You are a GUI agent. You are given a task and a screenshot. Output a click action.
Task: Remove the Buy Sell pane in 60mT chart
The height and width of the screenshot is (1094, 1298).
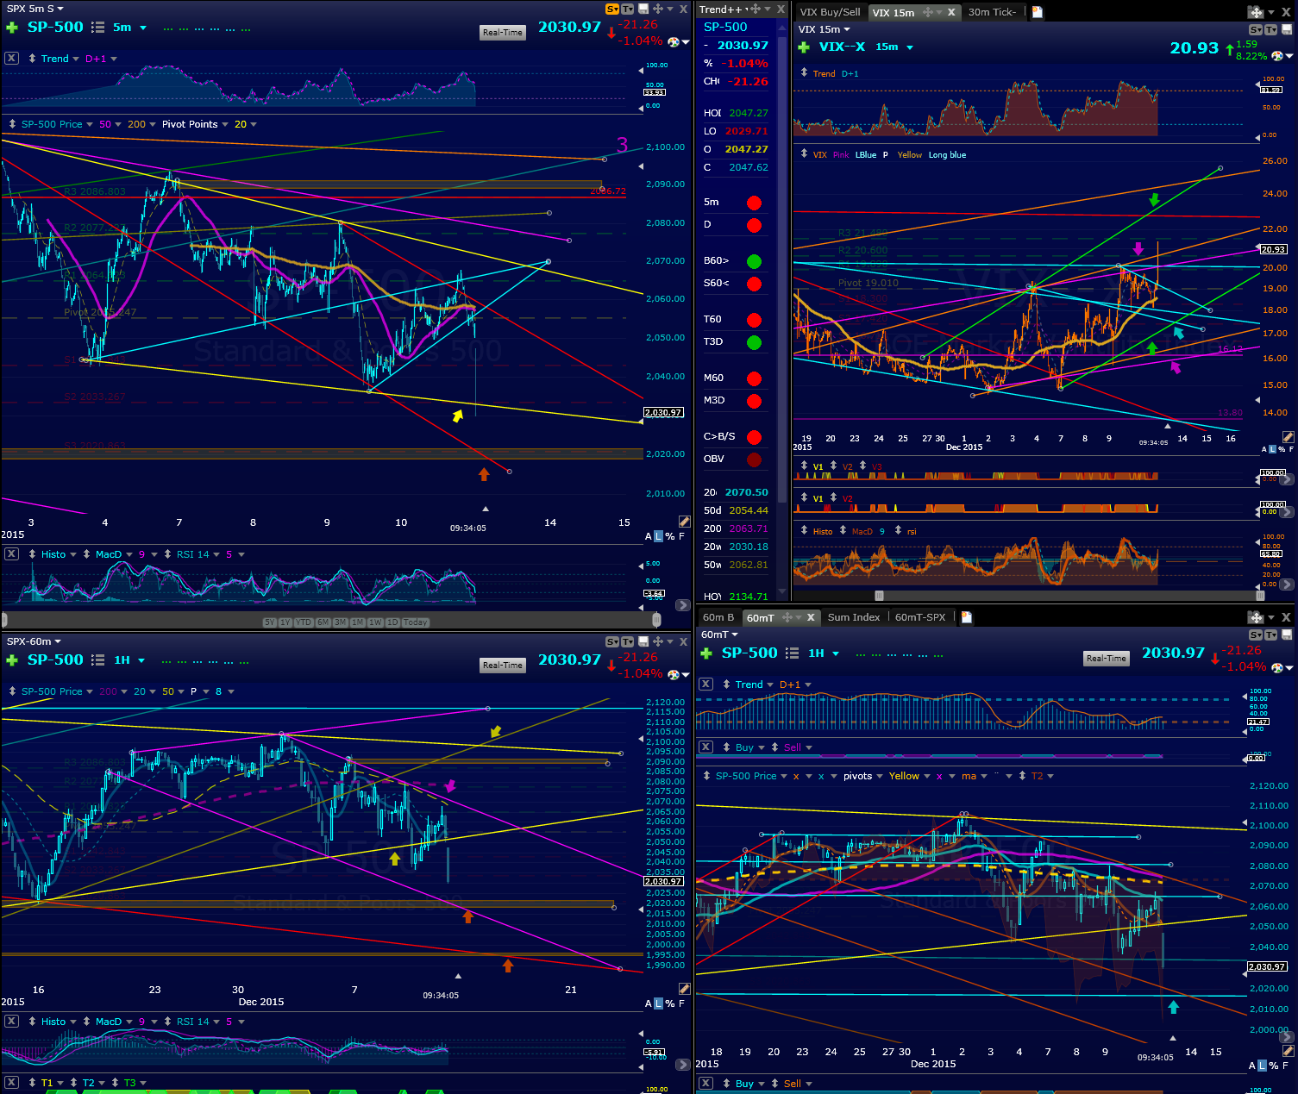point(705,747)
